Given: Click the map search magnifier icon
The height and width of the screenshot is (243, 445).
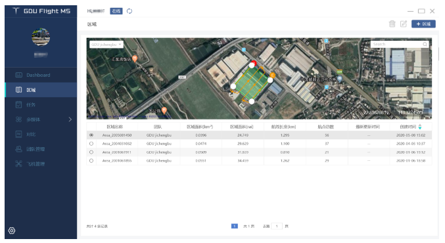Looking at the screenshot, I should tap(425, 44).
